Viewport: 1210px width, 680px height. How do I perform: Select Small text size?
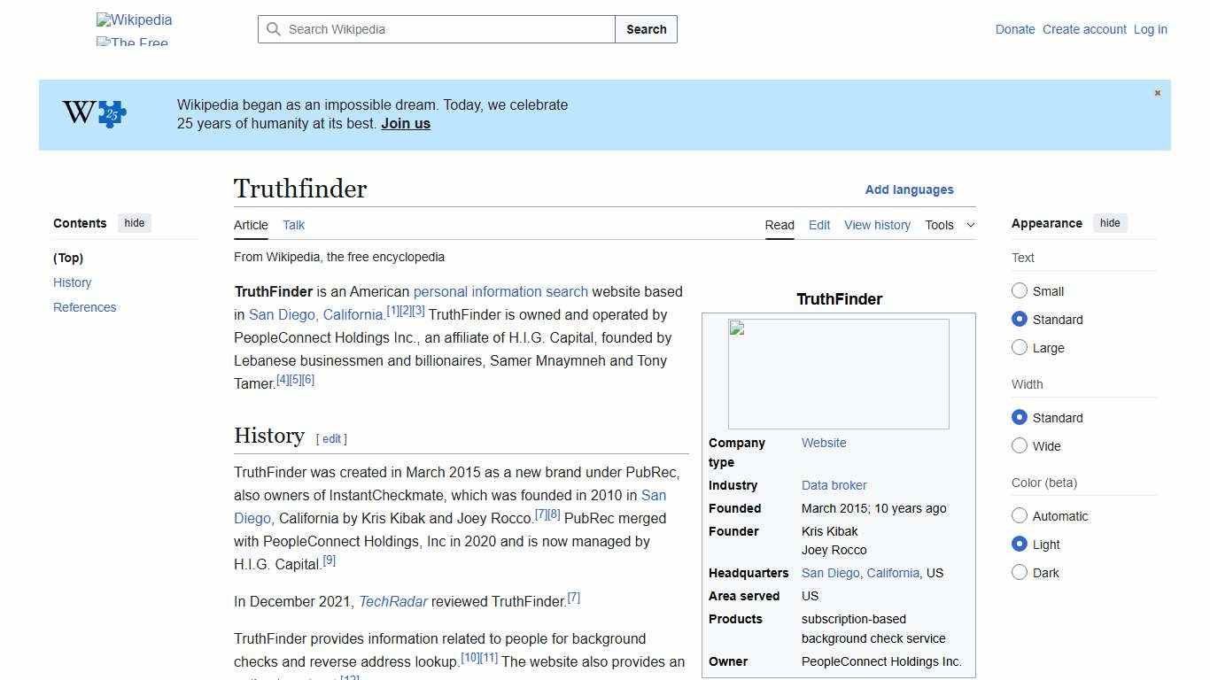[1020, 290]
